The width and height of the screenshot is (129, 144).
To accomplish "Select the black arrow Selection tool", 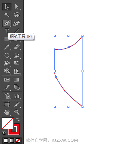I will pos(7,7).
